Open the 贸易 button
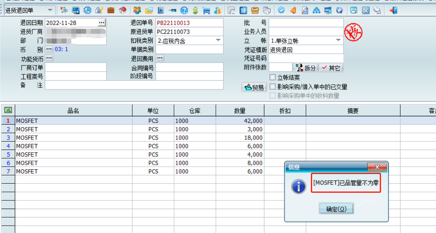The height and width of the screenshot is (233, 436). 254,87
